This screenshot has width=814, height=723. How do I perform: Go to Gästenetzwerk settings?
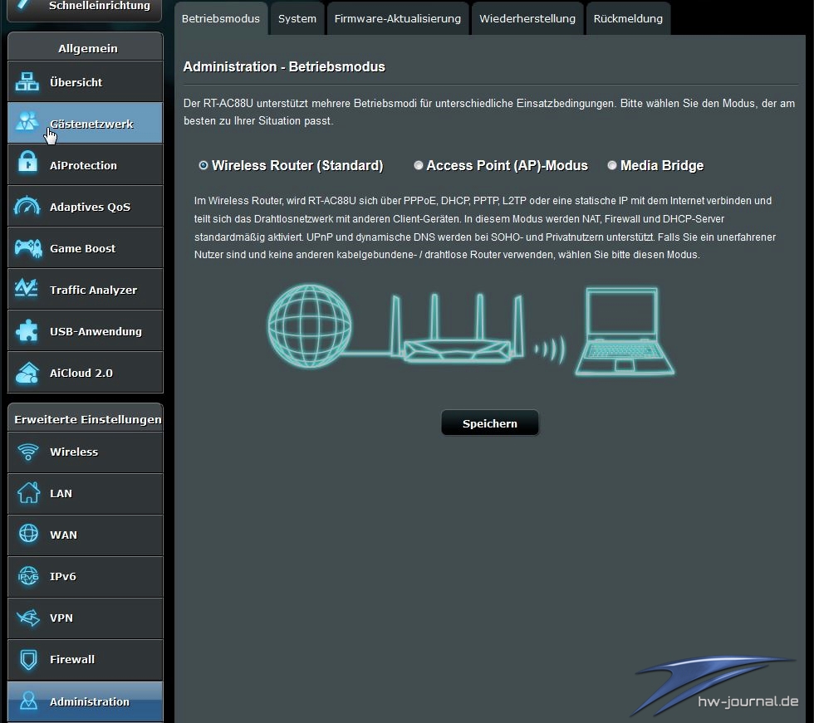coord(85,123)
